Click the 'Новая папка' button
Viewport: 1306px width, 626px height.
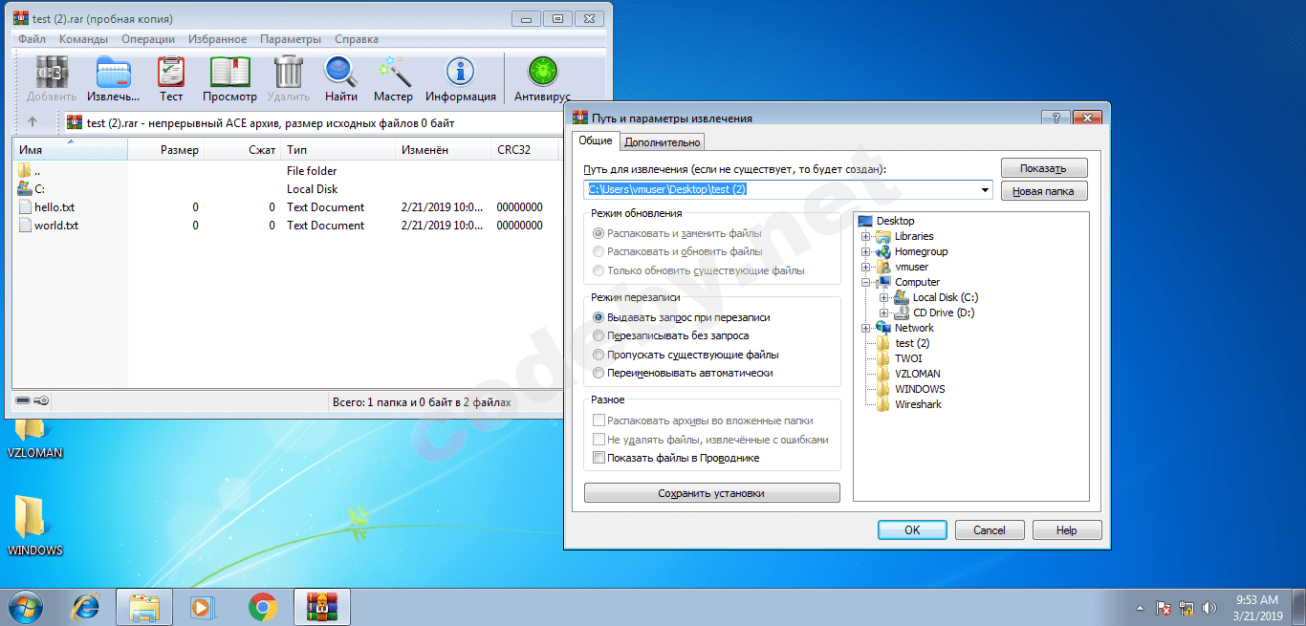tap(1044, 191)
